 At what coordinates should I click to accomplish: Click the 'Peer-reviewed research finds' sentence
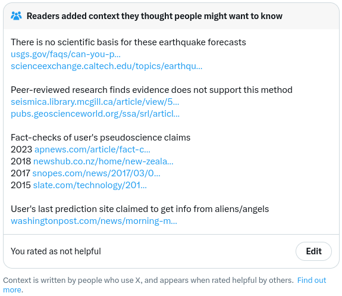tap(152, 90)
